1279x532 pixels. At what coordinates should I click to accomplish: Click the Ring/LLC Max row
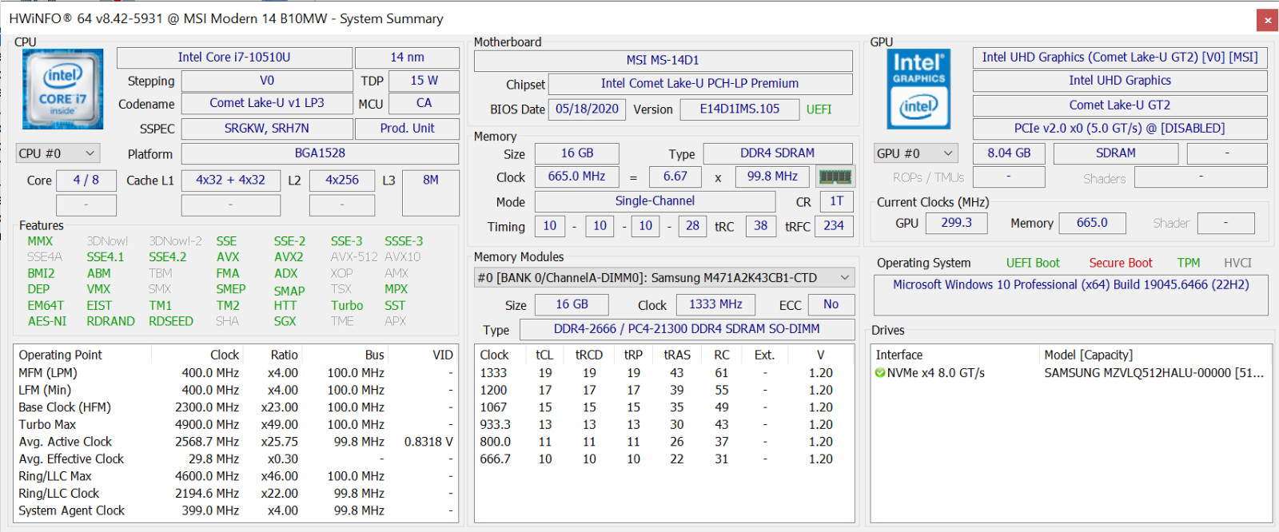[236, 476]
